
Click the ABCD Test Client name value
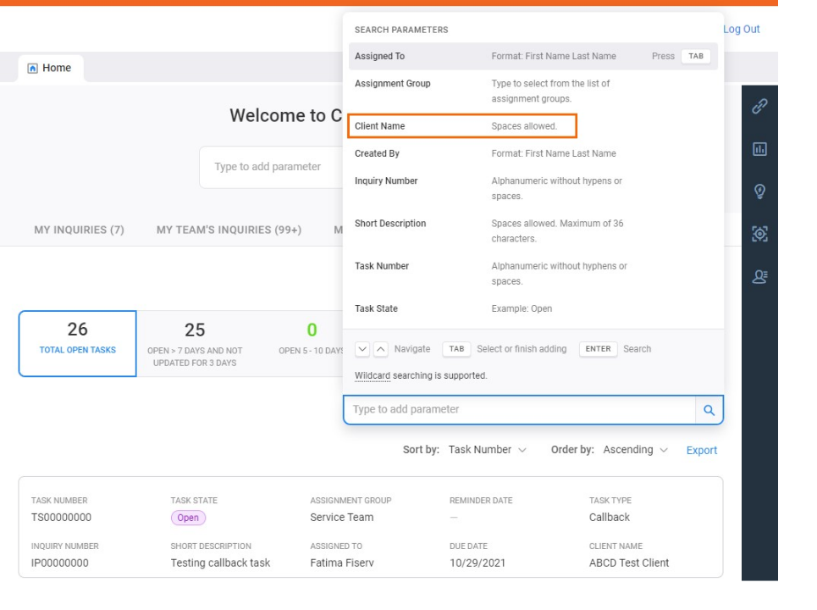[629, 563]
